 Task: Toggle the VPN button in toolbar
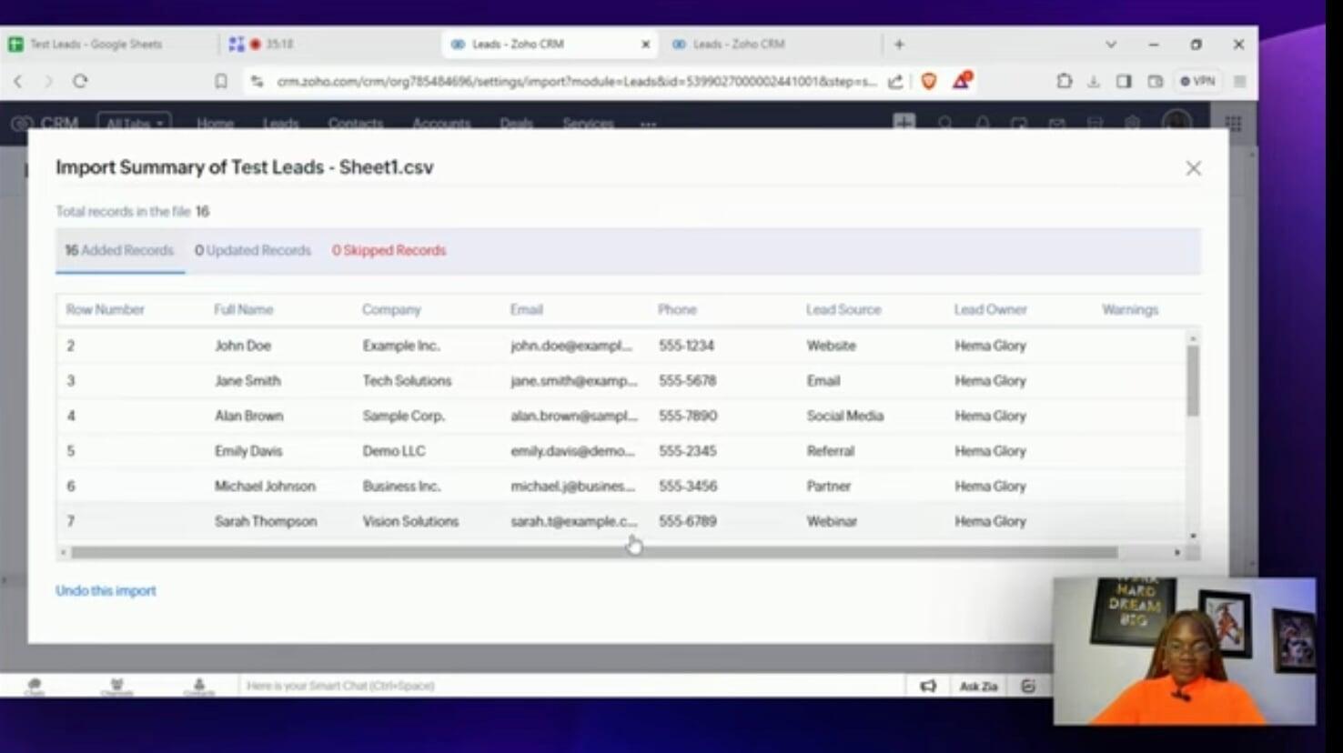pyautogui.click(x=1197, y=81)
